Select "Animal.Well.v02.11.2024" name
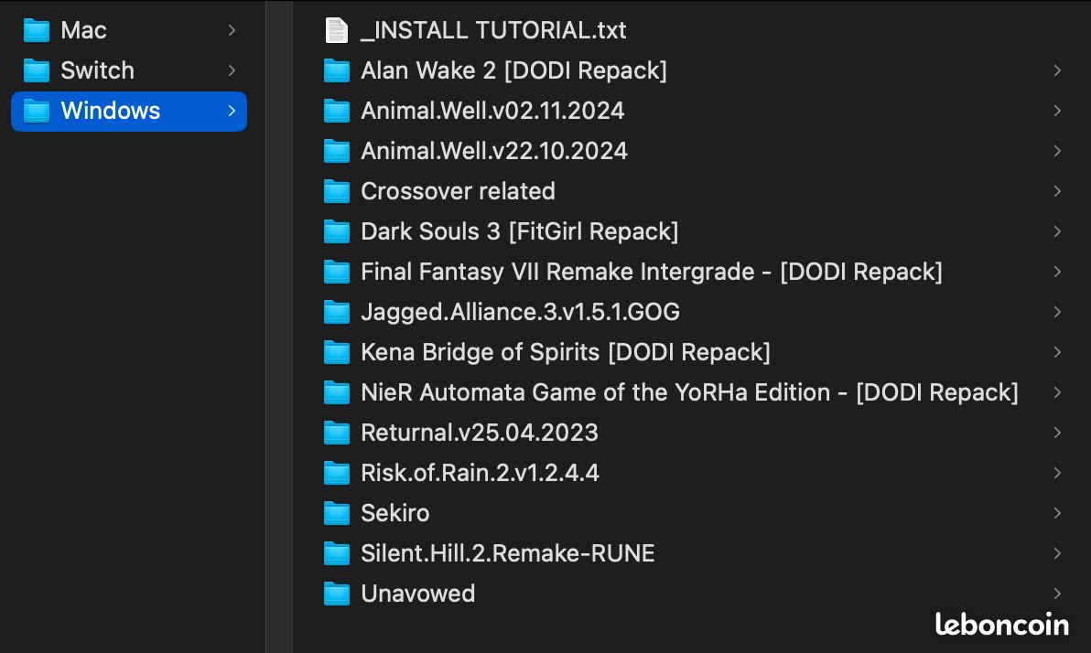The image size is (1091, 653). (492, 112)
